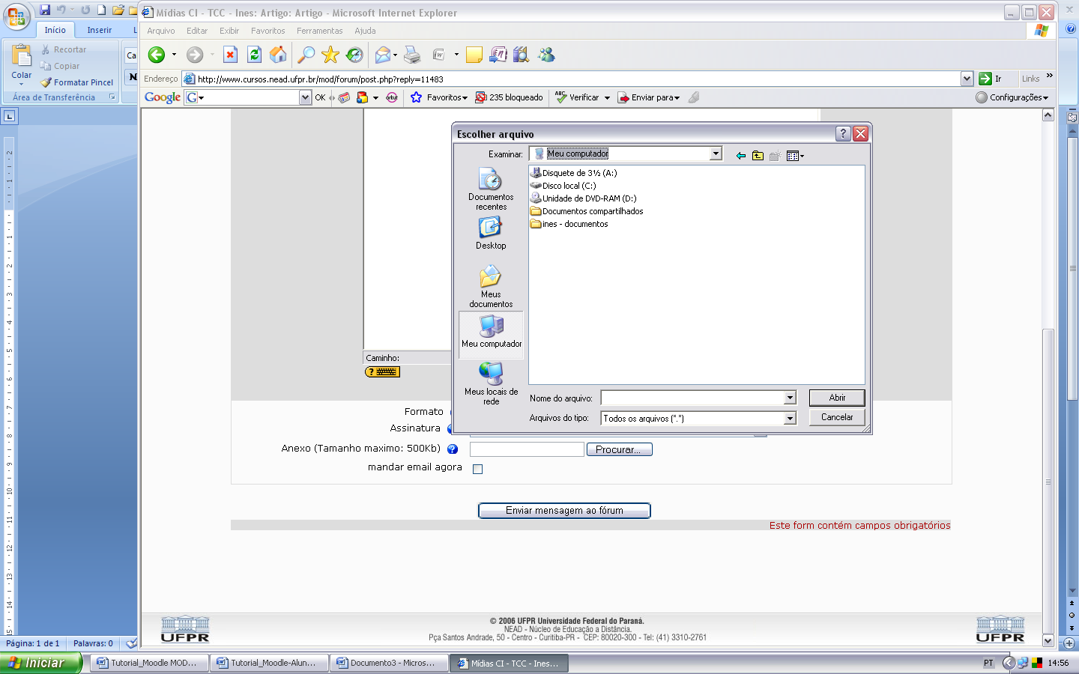
Task: Click Enviar mensagem ao fórum button
Action: 564,510
